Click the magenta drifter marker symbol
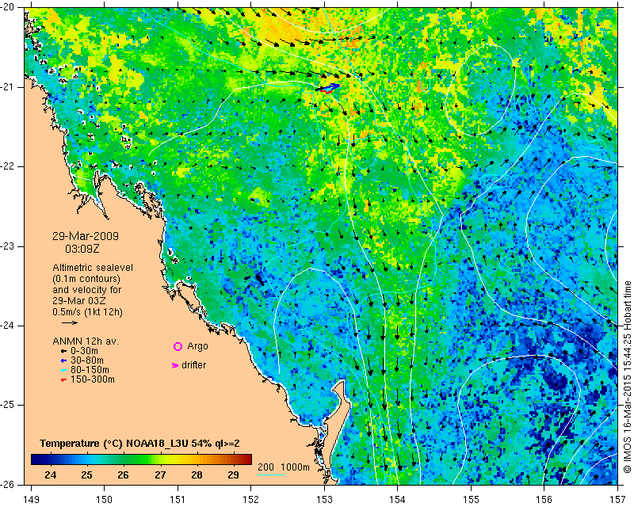Viewport: 634px width, 507px height. [x=175, y=365]
